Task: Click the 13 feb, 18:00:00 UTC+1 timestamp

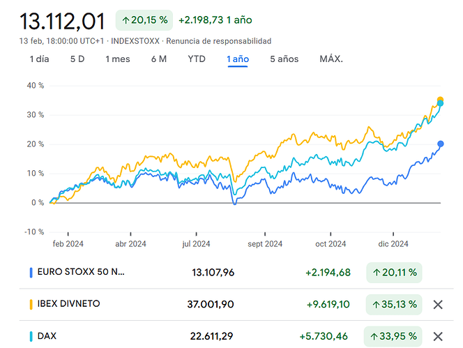Action: pyautogui.click(x=61, y=41)
